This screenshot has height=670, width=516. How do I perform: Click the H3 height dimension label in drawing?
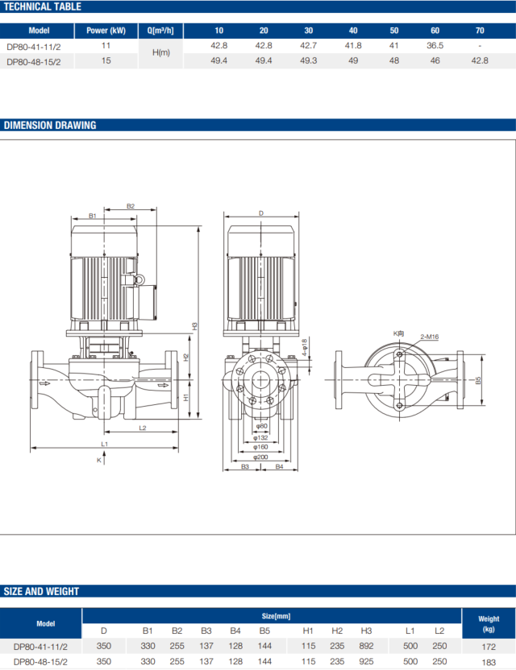194,325
